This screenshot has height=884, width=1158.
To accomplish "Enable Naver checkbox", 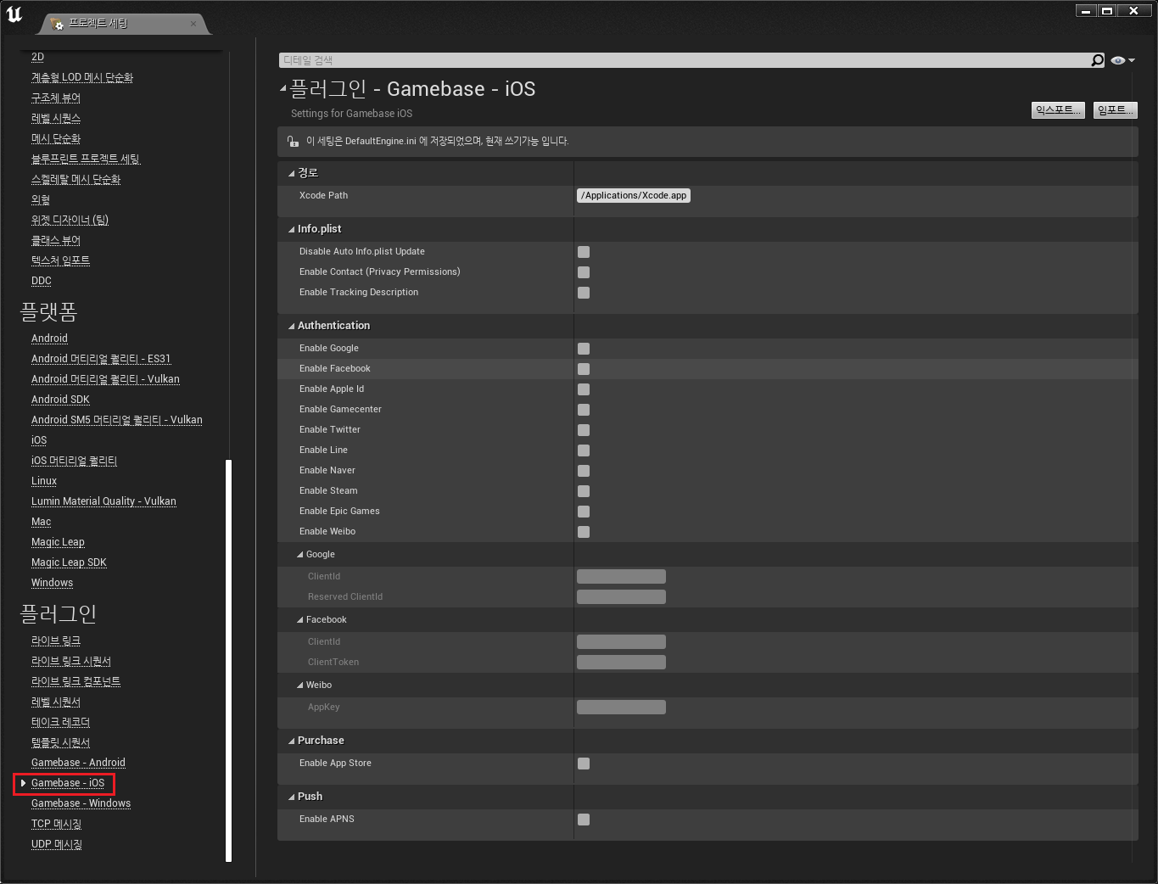I will pyautogui.click(x=584, y=471).
